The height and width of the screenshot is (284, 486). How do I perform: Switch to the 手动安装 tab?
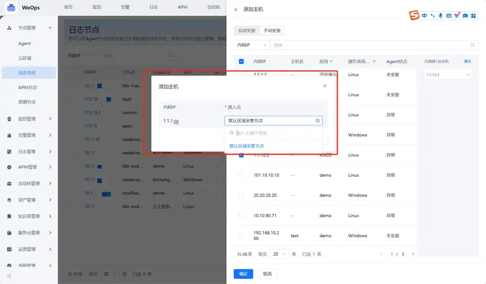[272, 30]
